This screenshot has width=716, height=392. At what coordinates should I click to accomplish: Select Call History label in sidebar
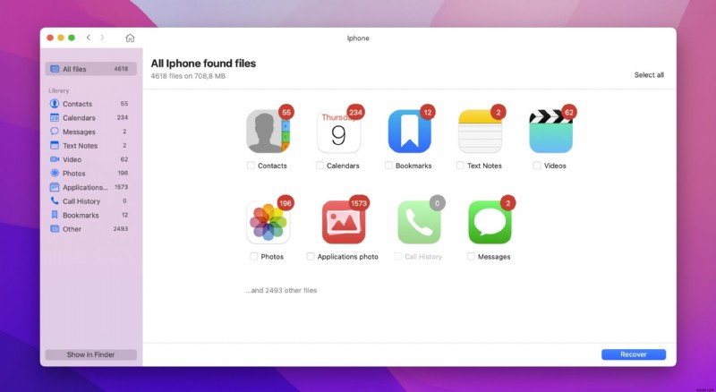pyautogui.click(x=81, y=201)
